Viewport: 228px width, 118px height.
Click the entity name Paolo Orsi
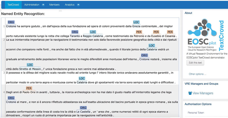(29, 92)
